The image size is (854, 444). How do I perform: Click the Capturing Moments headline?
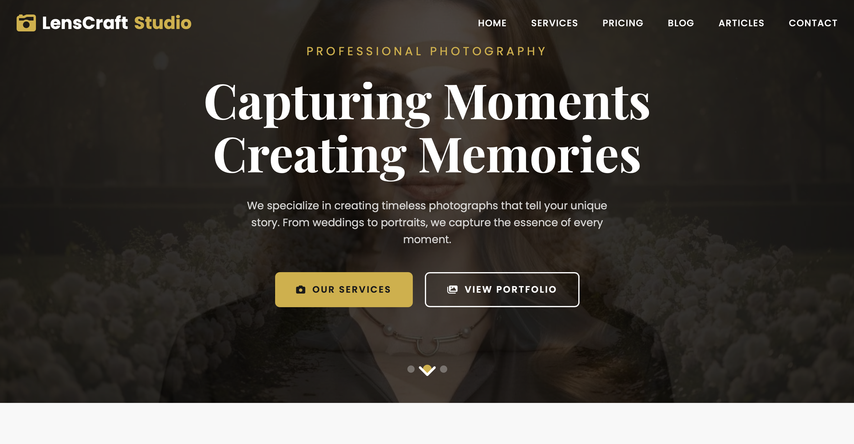coord(427,102)
